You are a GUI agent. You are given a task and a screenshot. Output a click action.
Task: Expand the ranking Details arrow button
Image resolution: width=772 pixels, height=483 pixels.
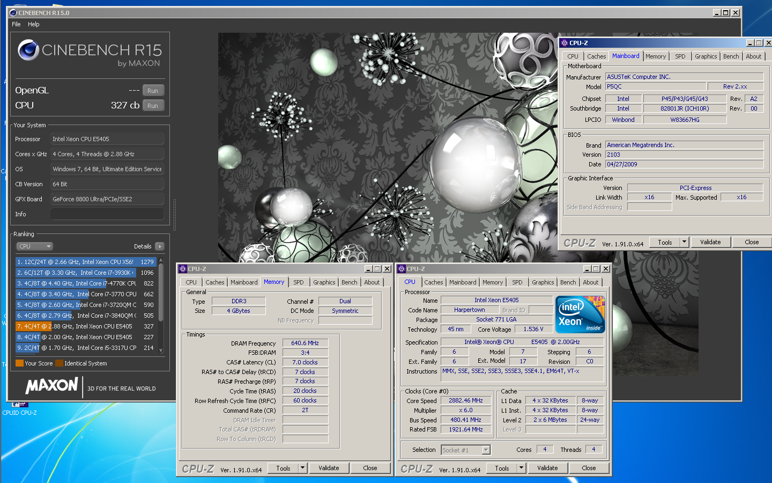160,246
